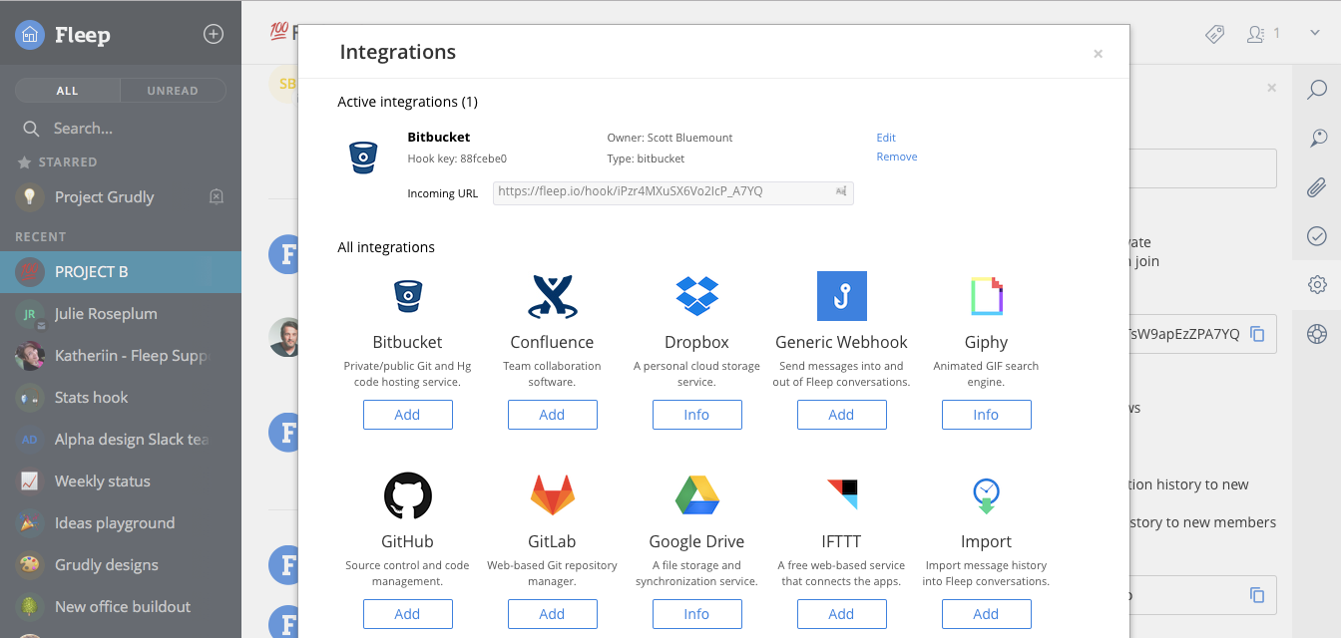Click the "Owner: Scott Bluemount" text
The height and width of the screenshot is (638, 1341).
click(670, 138)
